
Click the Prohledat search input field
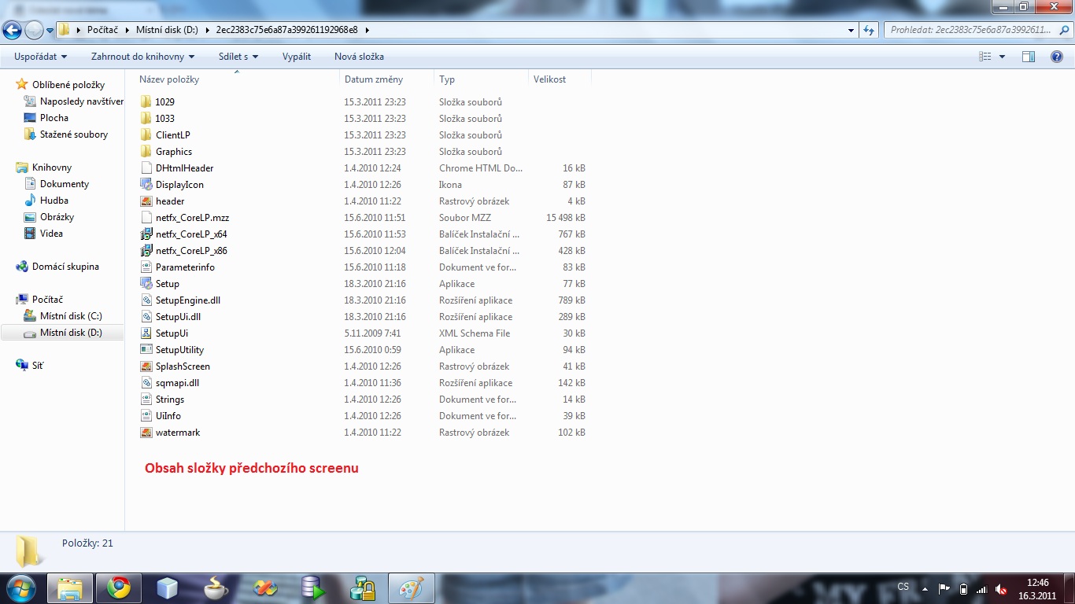pos(970,30)
